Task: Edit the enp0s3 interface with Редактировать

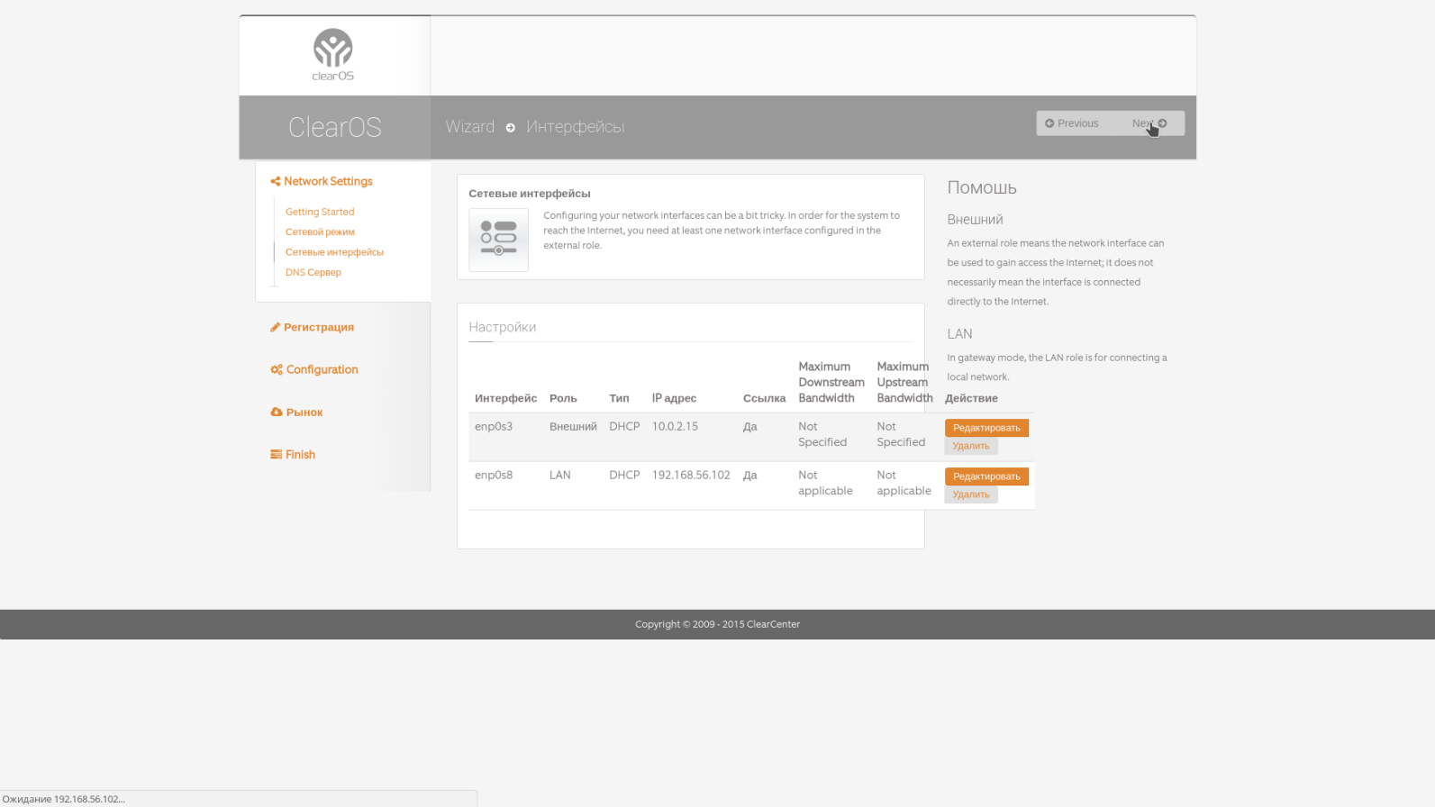Action: click(986, 428)
